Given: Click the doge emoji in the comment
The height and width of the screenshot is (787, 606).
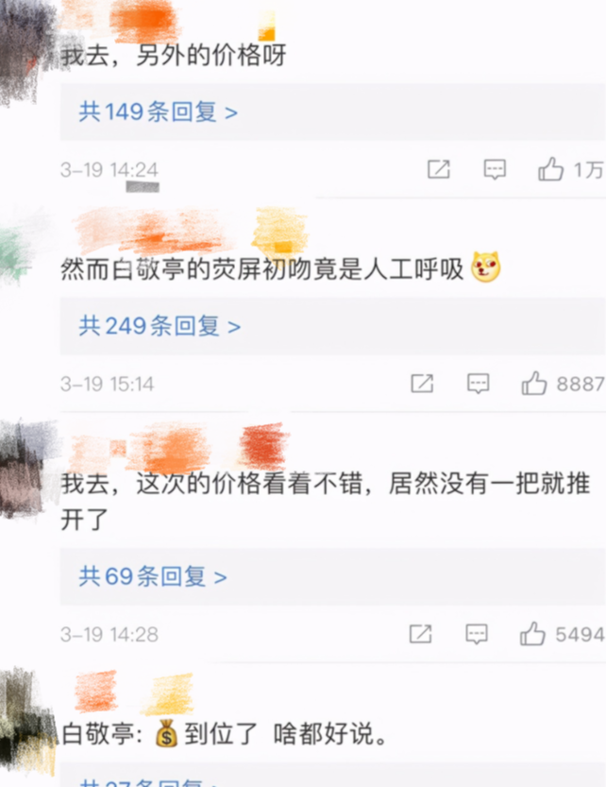Looking at the screenshot, I should click(485, 267).
